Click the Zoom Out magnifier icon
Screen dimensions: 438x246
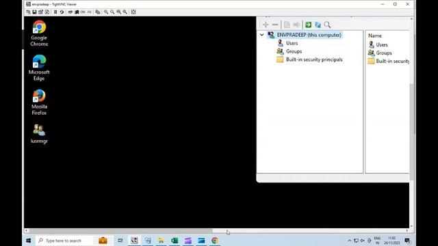point(112,12)
